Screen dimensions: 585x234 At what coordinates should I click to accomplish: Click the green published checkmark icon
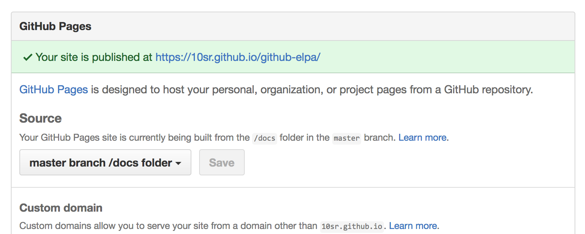click(x=27, y=58)
